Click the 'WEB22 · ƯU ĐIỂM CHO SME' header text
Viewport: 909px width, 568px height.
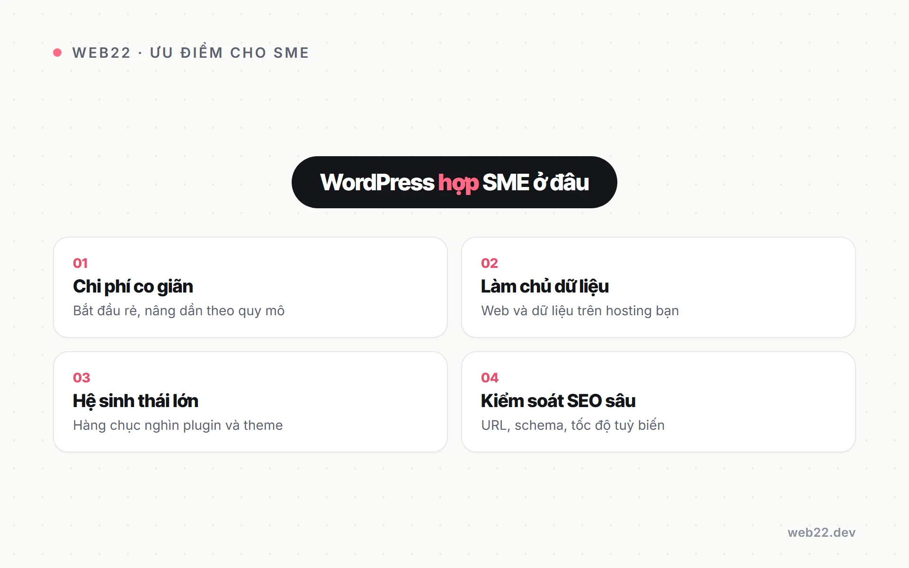click(x=191, y=52)
